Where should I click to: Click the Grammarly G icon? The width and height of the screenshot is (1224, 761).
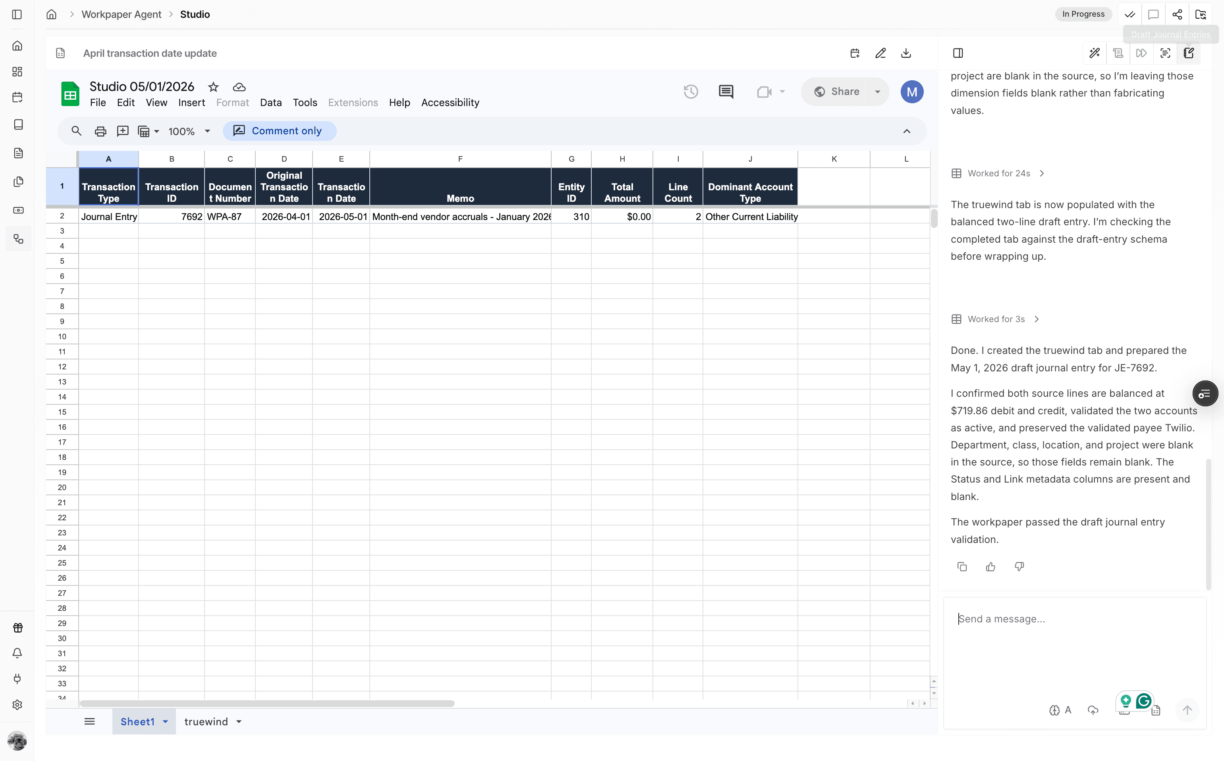(x=1144, y=701)
